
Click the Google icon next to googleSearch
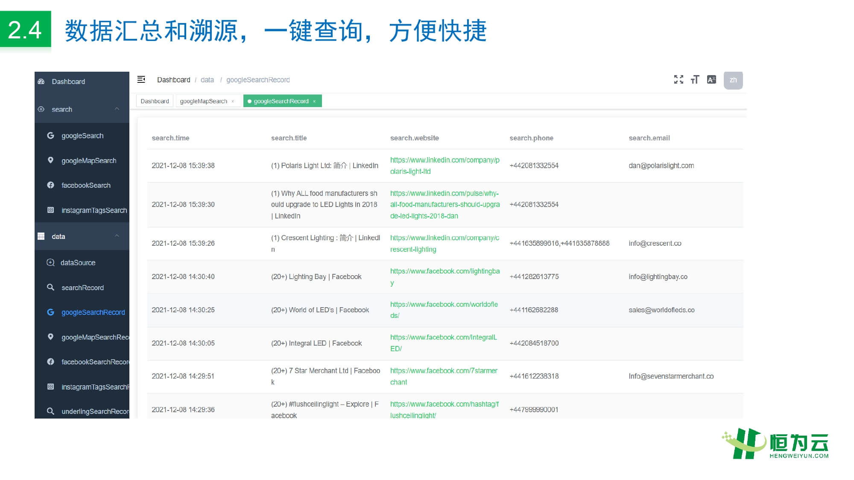(x=50, y=135)
